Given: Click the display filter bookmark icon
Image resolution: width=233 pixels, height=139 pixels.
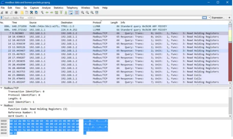Looking at the screenshot, I should [1, 18].
